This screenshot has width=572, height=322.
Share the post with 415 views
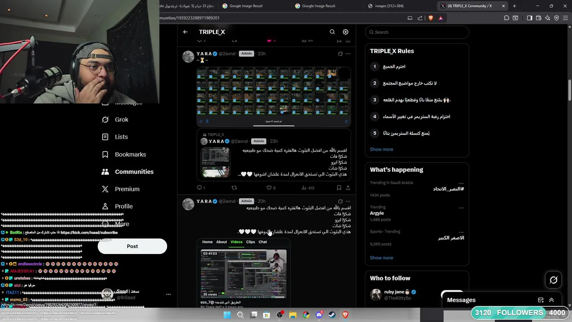coord(348,188)
